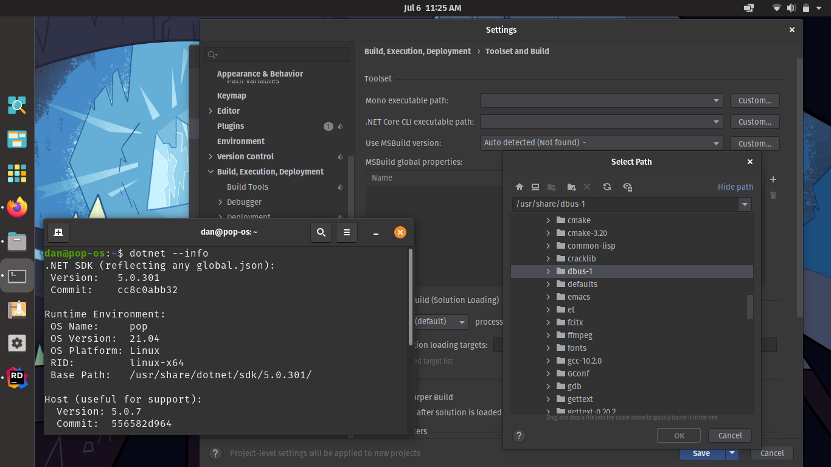Jump to desktop directory in Select Path
The image size is (831, 467).
point(535,187)
